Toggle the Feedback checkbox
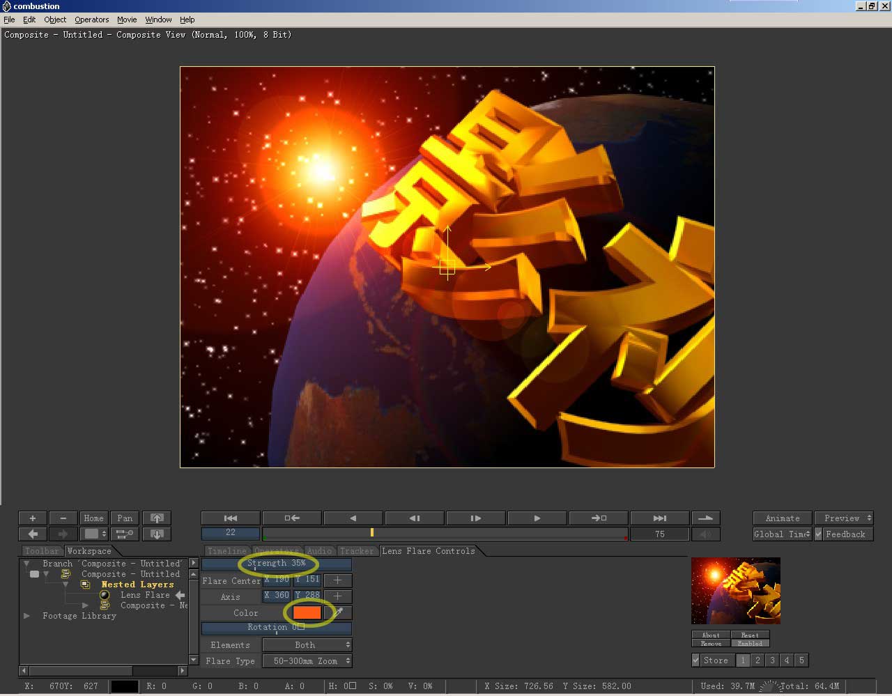Viewport: 892px width, 696px height. pos(820,534)
